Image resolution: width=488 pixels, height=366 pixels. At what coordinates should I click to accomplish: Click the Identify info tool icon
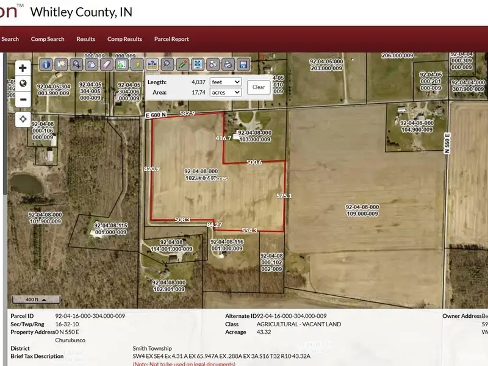tap(46, 64)
